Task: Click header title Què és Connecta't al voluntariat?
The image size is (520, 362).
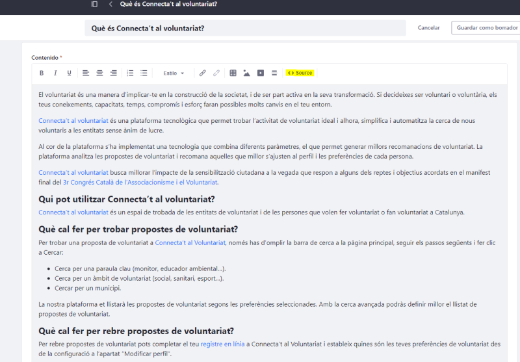Action: click(x=168, y=4)
